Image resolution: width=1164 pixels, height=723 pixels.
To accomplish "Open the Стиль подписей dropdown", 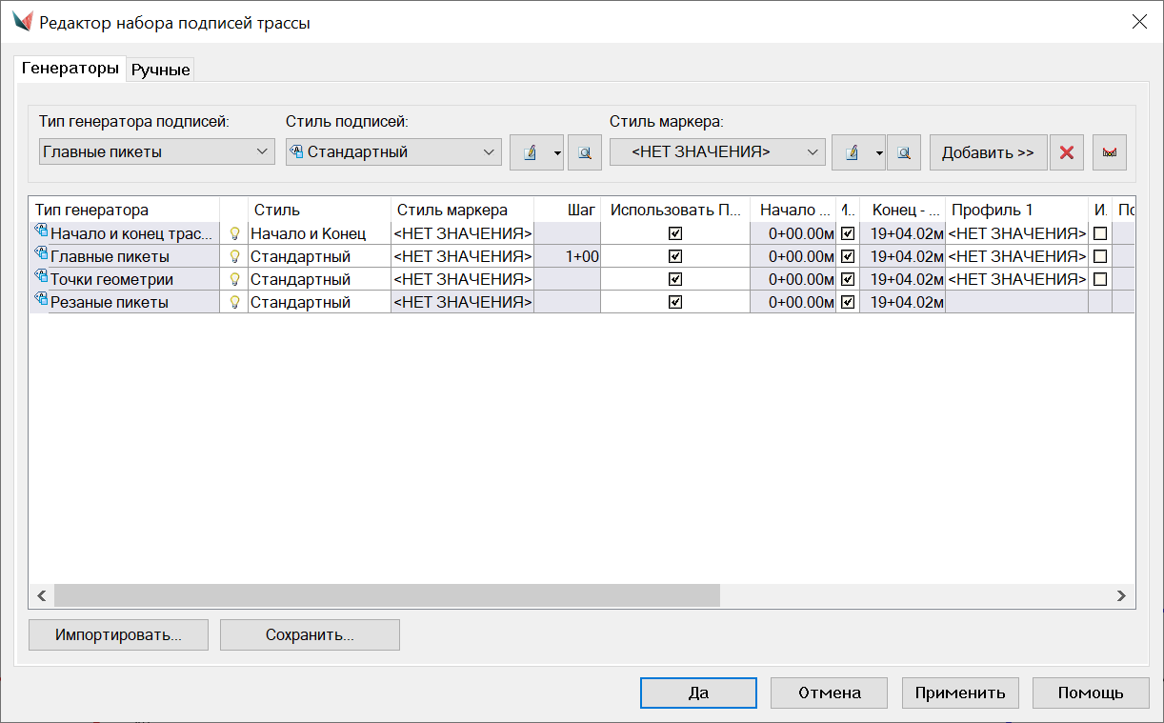I will pyautogui.click(x=393, y=151).
